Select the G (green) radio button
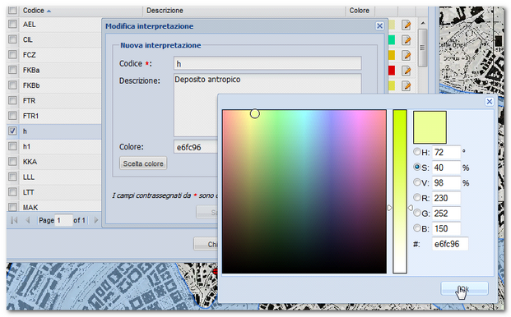The width and height of the screenshot is (511, 317). [x=417, y=213]
